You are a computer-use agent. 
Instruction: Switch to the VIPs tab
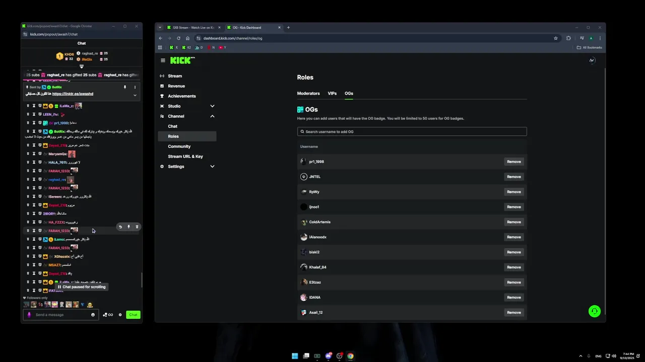tap(332, 94)
